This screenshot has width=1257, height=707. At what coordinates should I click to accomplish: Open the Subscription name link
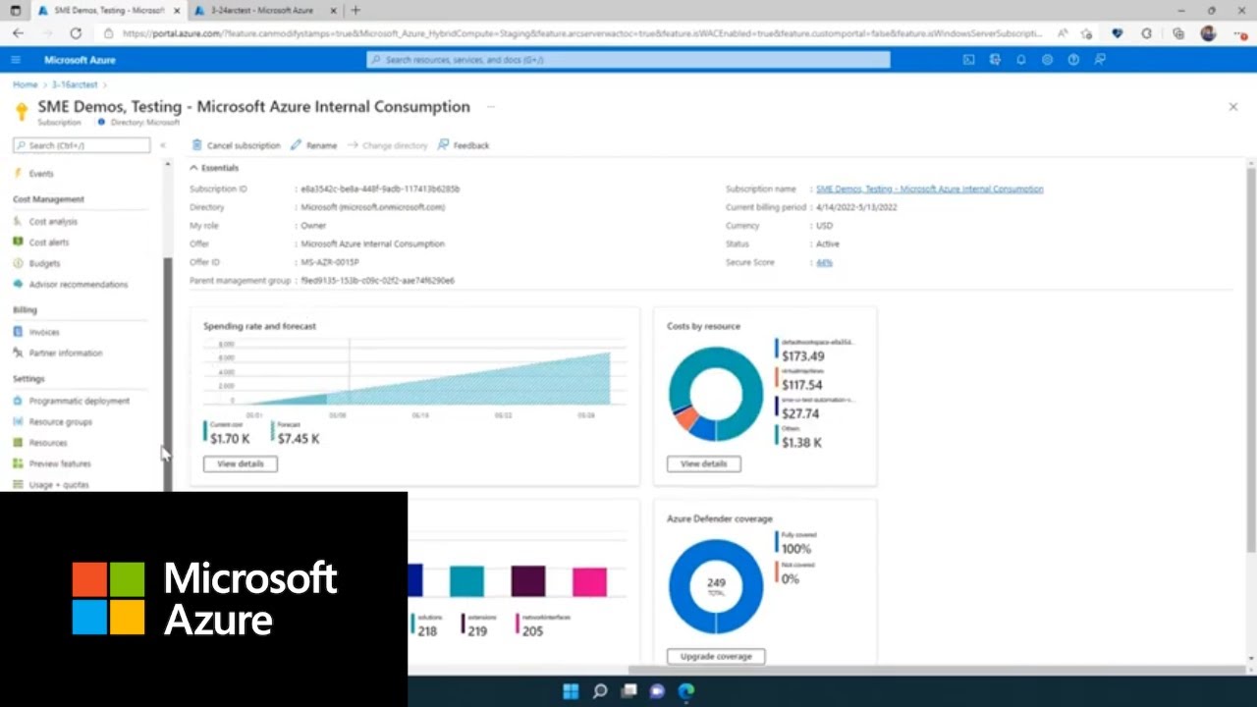point(929,189)
